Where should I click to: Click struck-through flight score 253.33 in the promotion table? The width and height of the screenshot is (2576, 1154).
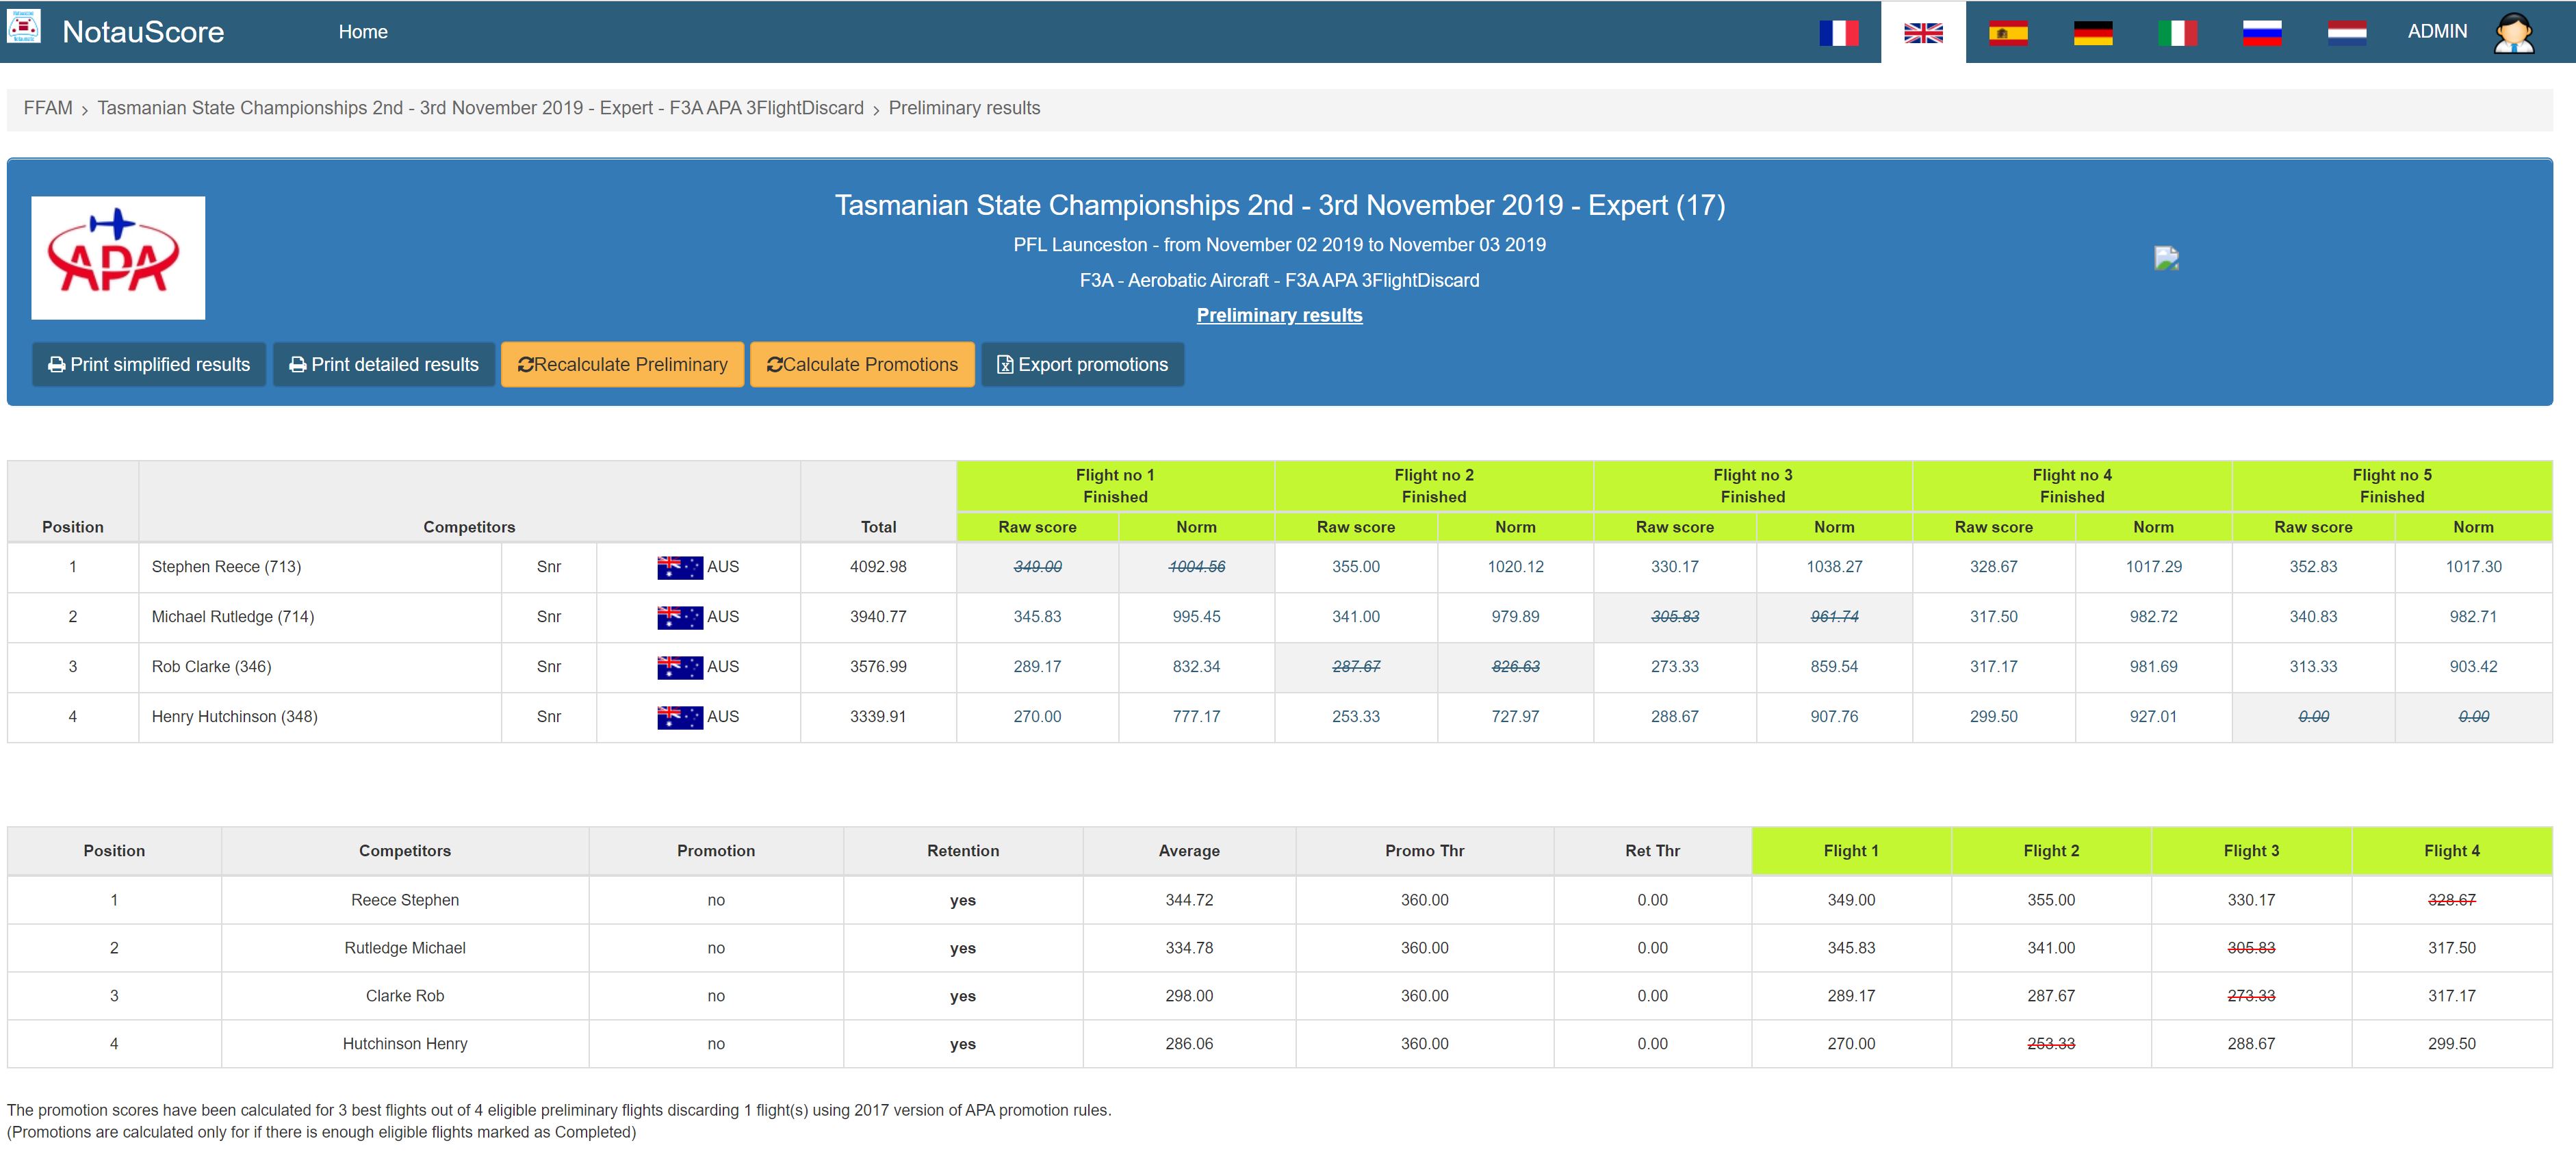tap(2051, 1044)
